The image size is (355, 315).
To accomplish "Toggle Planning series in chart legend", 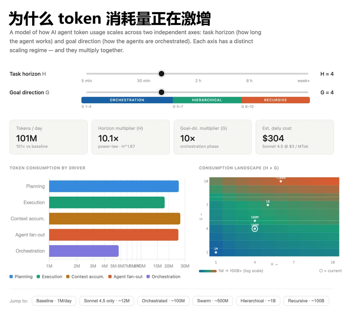I will click(x=21, y=277).
